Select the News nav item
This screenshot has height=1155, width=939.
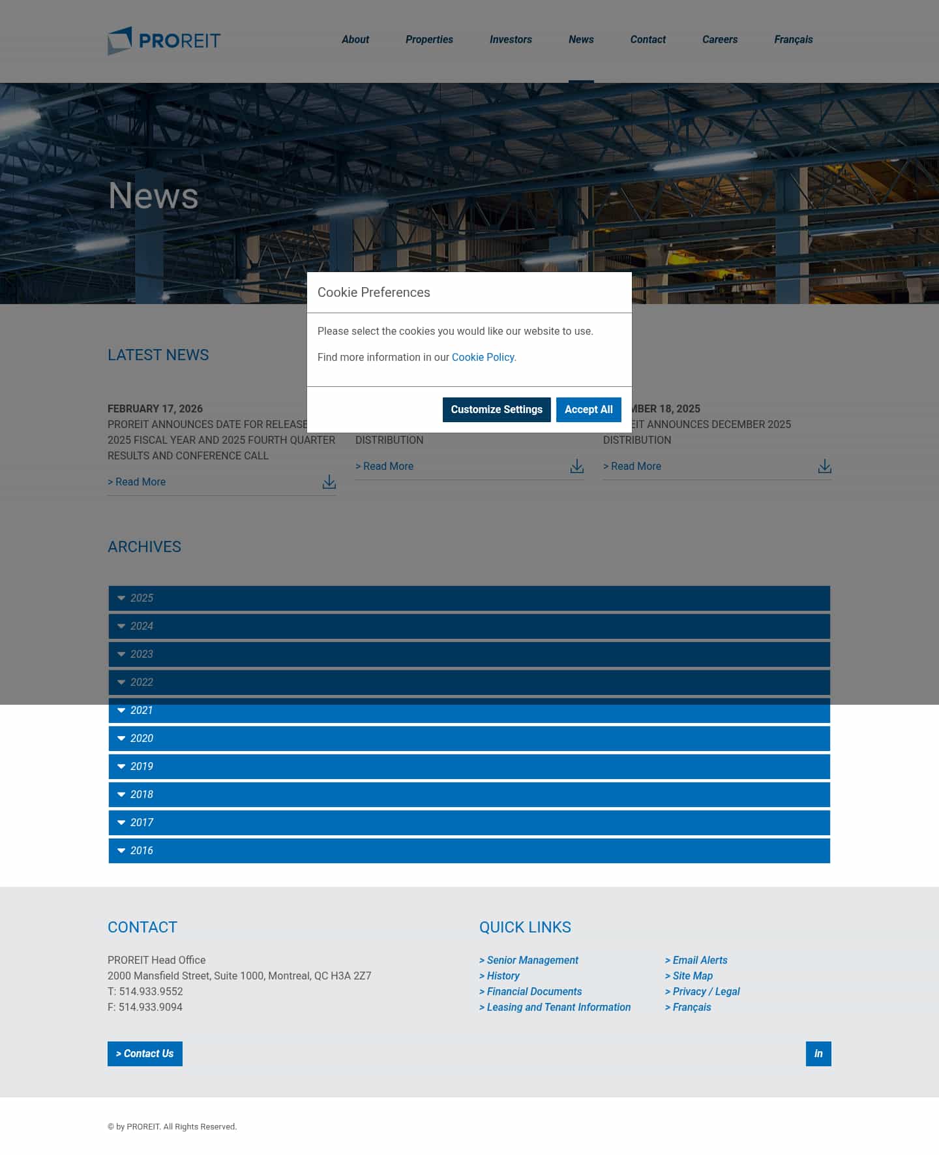pyautogui.click(x=581, y=39)
